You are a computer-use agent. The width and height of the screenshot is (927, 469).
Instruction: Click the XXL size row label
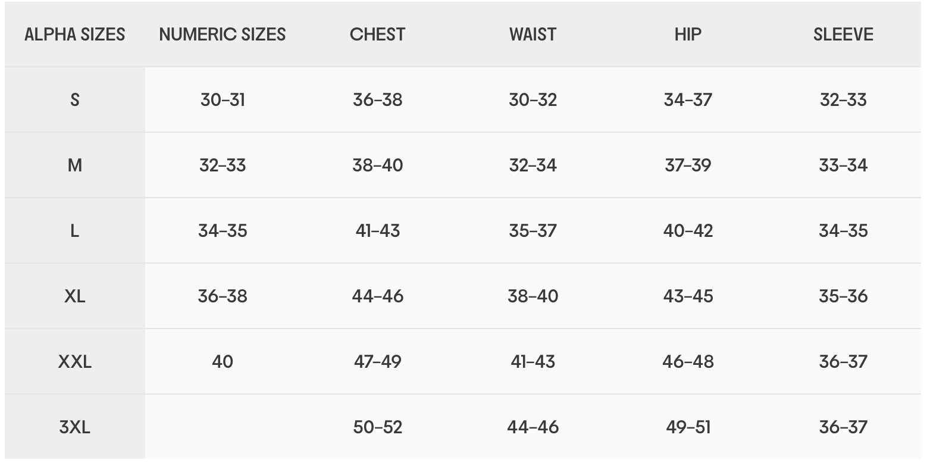(75, 362)
